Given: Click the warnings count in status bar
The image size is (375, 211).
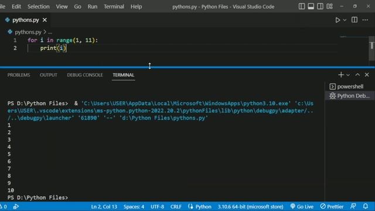Looking at the screenshot, I should 4,206.
